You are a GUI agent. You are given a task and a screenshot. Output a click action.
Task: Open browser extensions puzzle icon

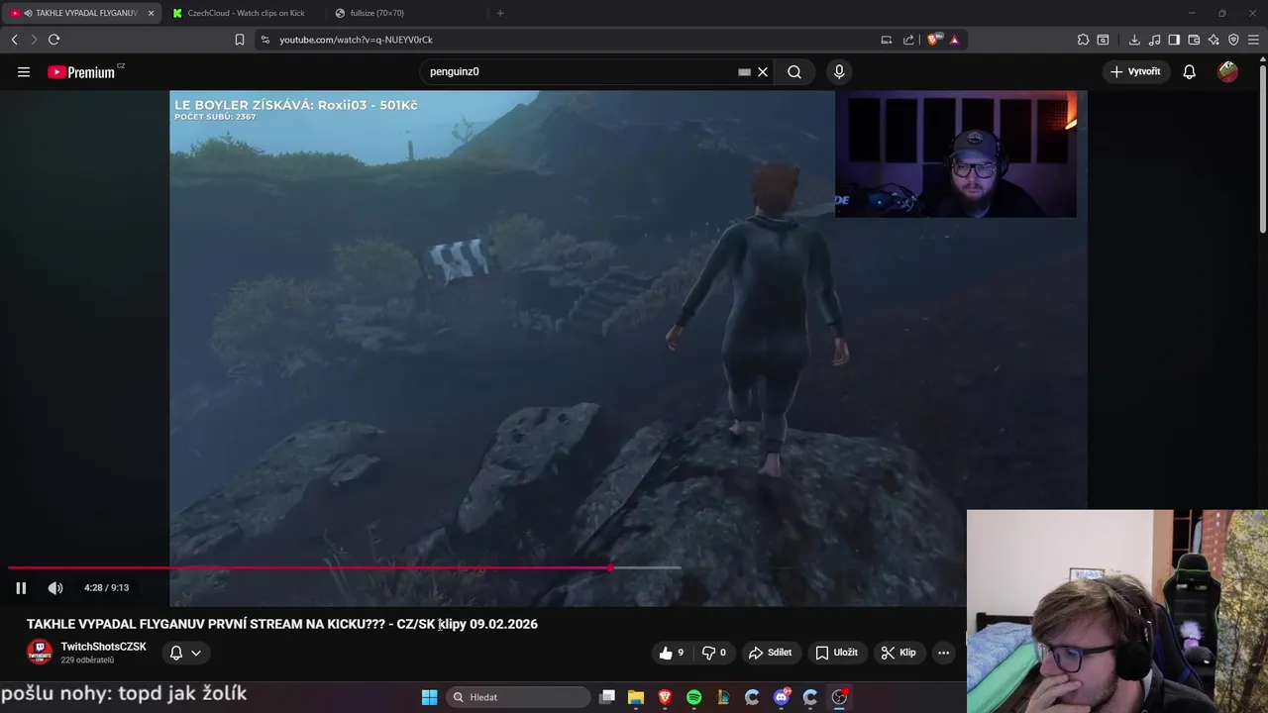tap(1084, 40)
